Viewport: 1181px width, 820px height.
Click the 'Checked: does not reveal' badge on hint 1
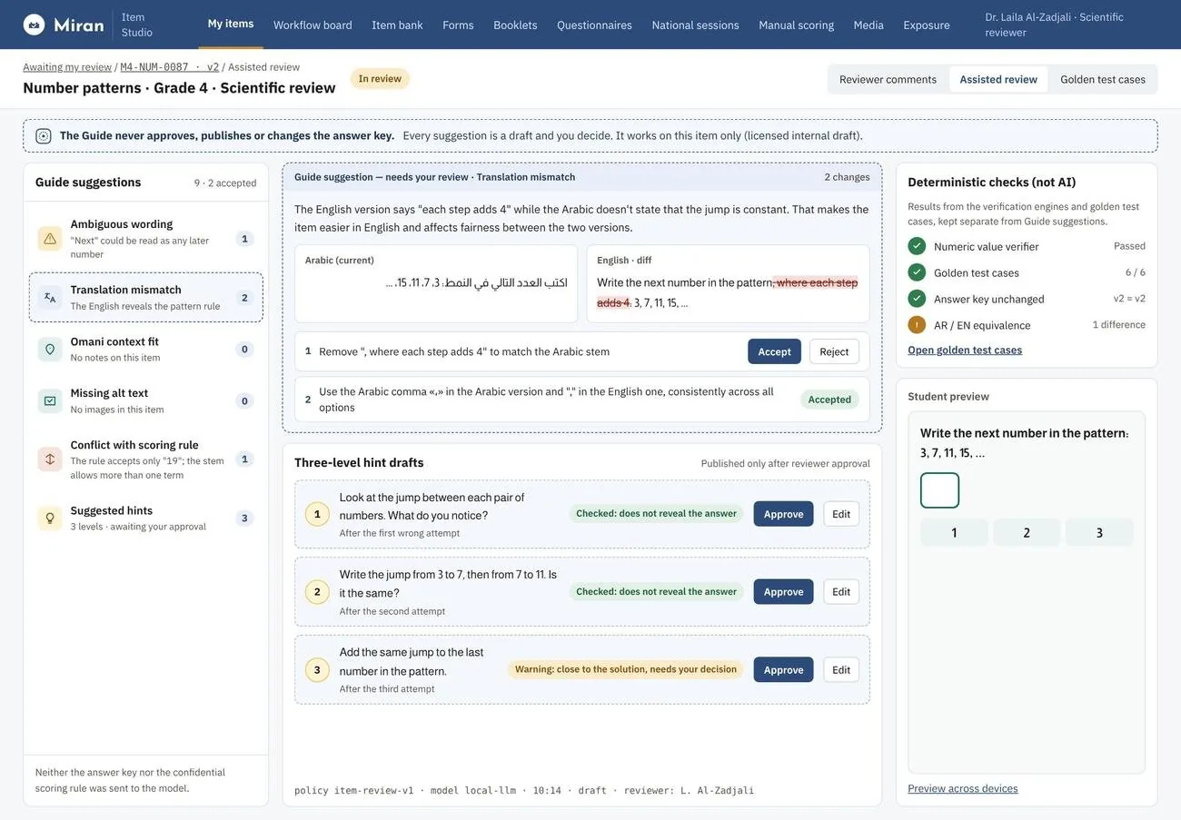tap(656, 514)
